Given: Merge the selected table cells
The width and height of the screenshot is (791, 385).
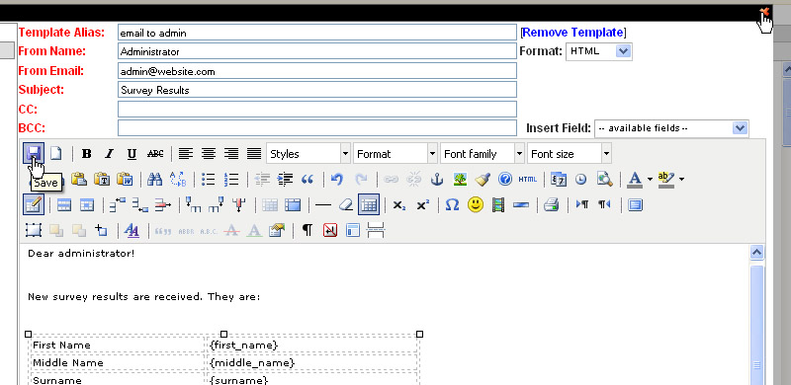Looking at the screenshot, I should click(x=293, y=204).
